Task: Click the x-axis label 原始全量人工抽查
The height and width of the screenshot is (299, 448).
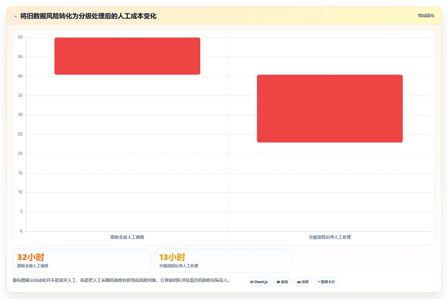Action: point(127,237)
